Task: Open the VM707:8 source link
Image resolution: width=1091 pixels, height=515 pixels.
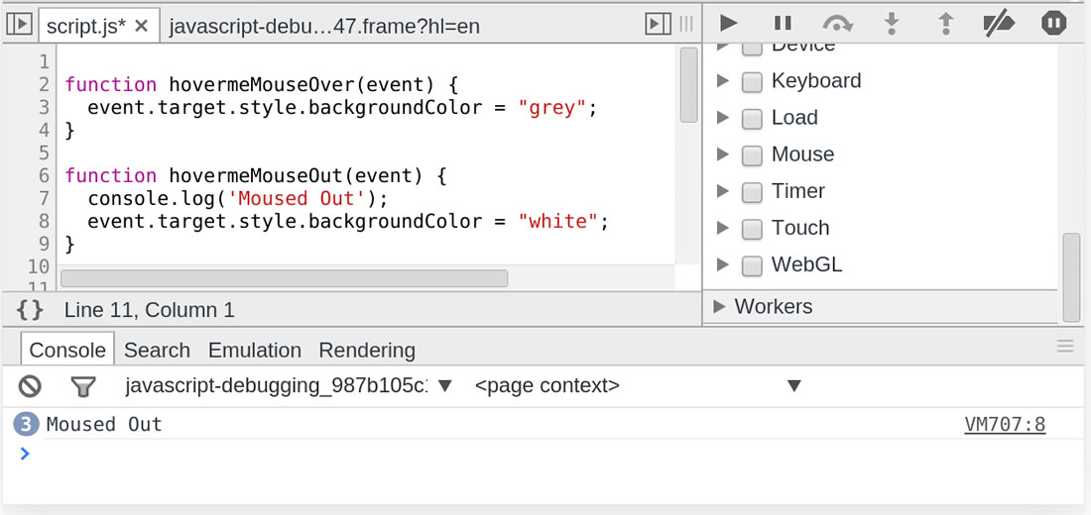Action: (x=1005, y=425)
